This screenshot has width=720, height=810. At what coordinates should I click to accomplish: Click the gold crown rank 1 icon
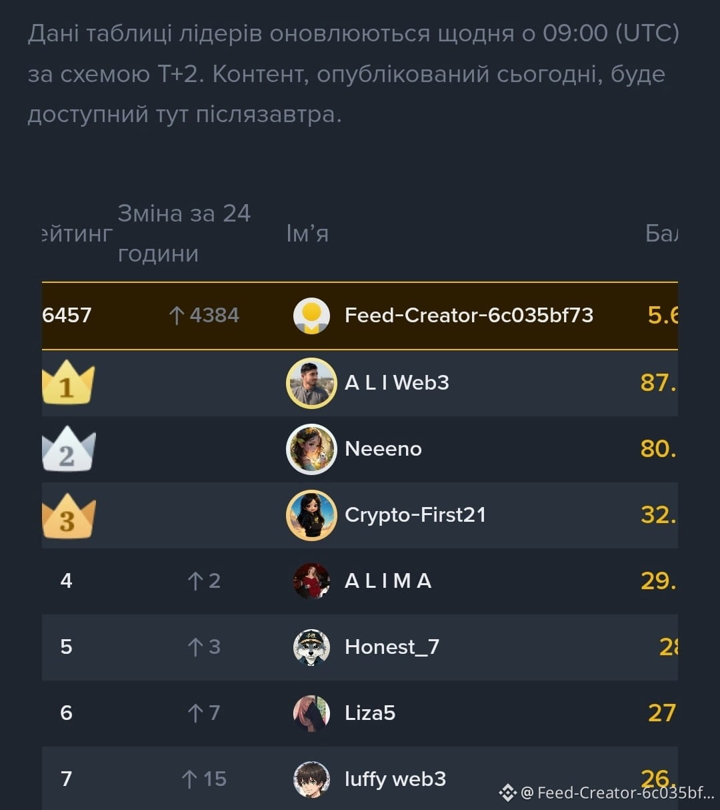(68, 384)
